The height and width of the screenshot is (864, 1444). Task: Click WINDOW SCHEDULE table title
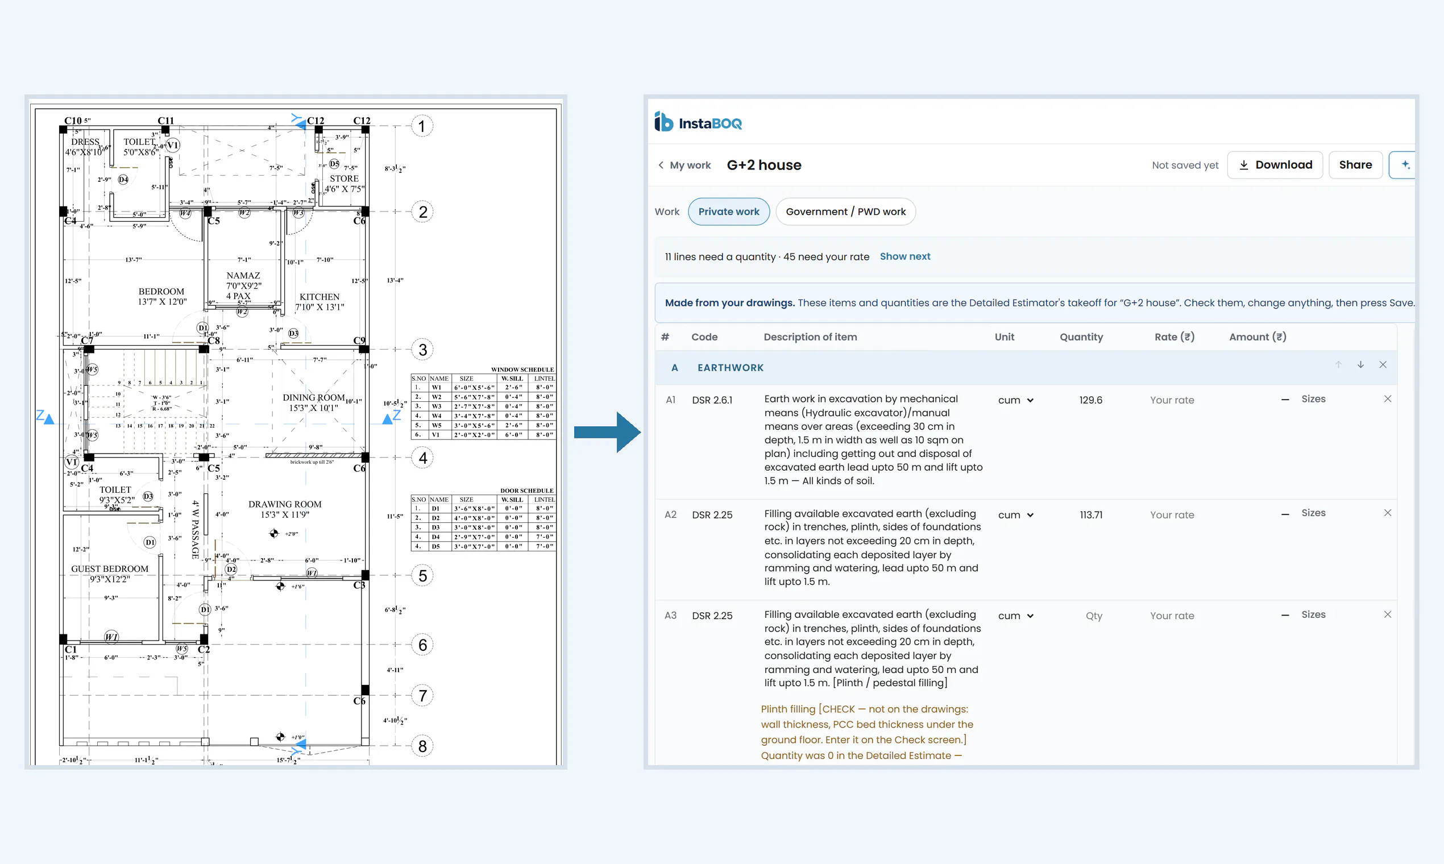click(x=522, y=369)
